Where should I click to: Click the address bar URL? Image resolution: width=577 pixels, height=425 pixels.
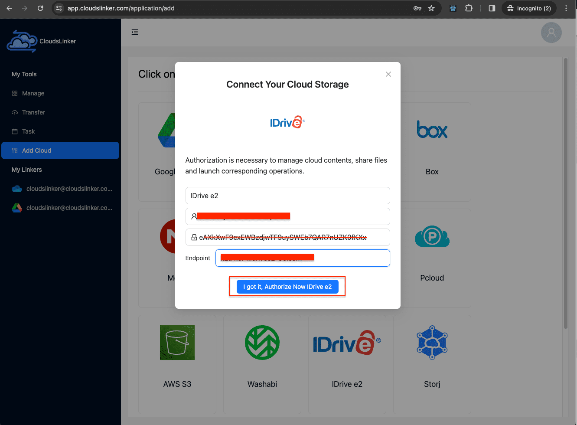[x=121, y=8]
